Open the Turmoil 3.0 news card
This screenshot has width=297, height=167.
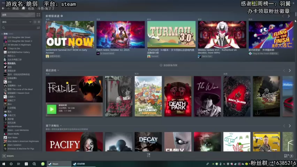tap(171, 35)
